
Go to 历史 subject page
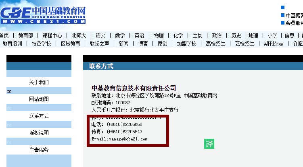tap(236, 35)
